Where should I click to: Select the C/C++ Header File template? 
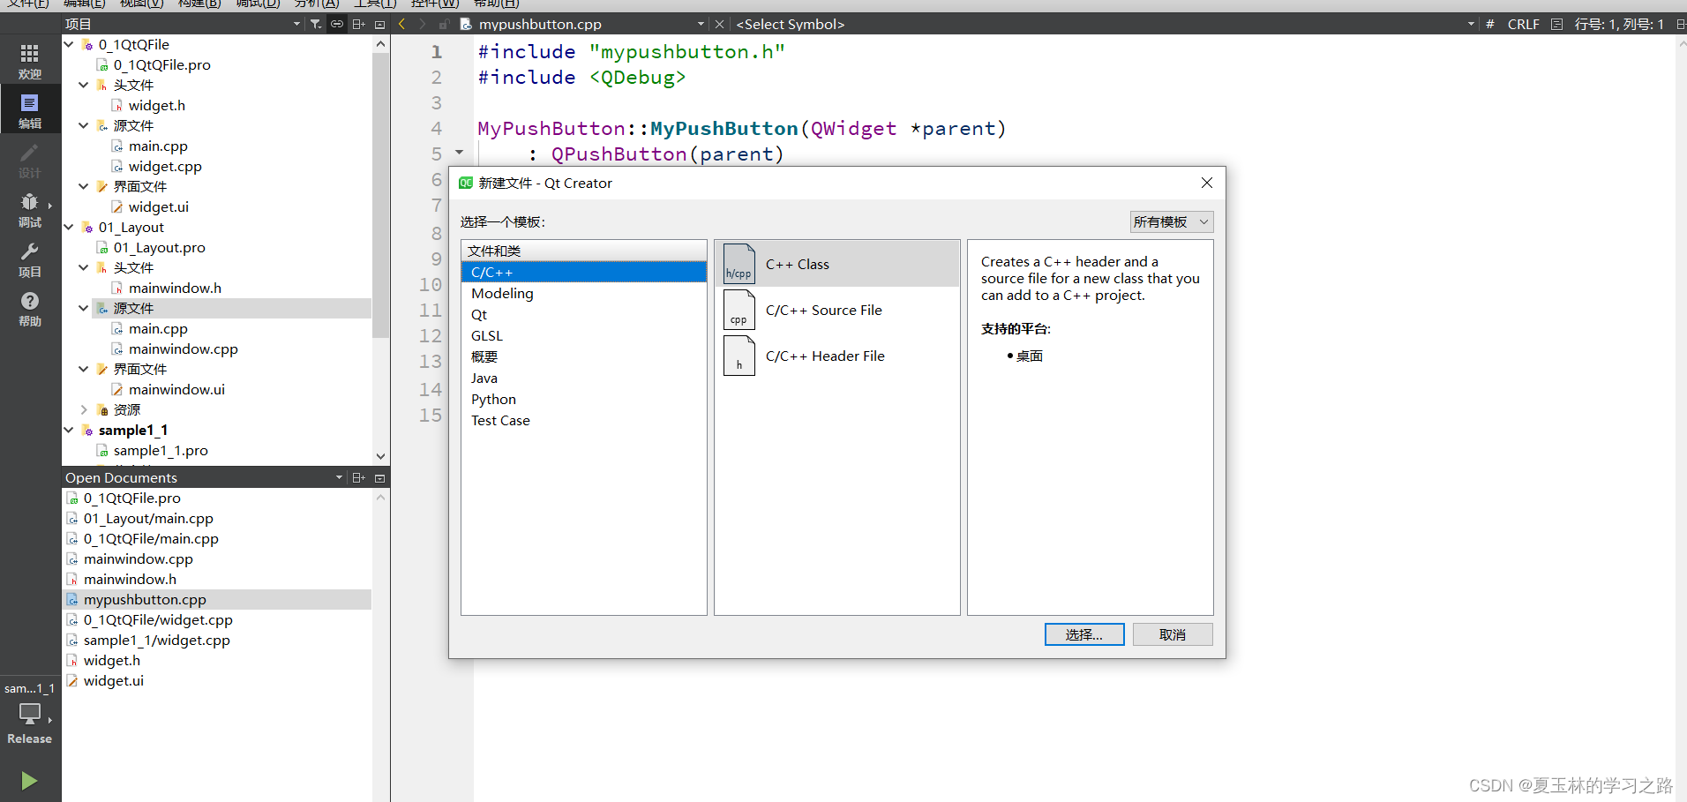pos(836,356)
